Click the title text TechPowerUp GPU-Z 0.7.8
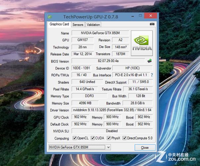The image size is (200, 166). (x=91, y=17)
